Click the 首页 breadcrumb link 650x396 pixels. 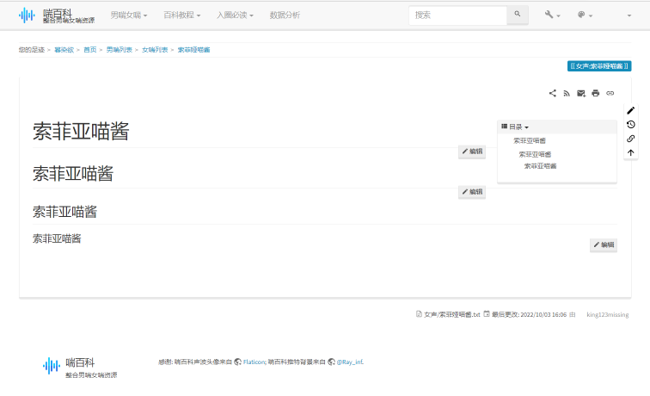coord(89,50)
